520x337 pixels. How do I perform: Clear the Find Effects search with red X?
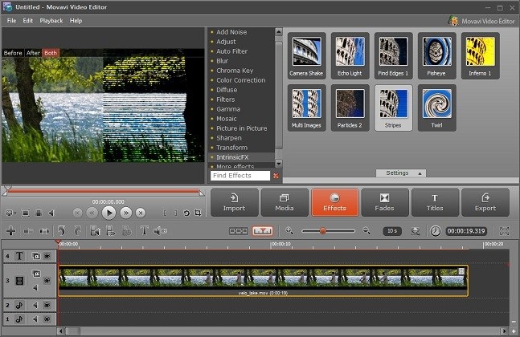pyautogui.click(x=276, y=175)
